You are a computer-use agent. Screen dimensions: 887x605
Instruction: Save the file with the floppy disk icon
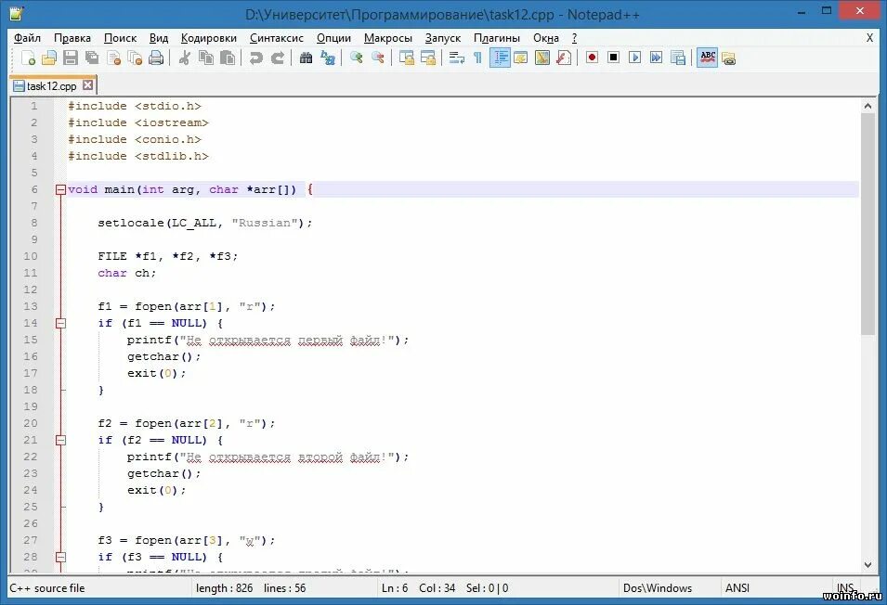(71, 58)
